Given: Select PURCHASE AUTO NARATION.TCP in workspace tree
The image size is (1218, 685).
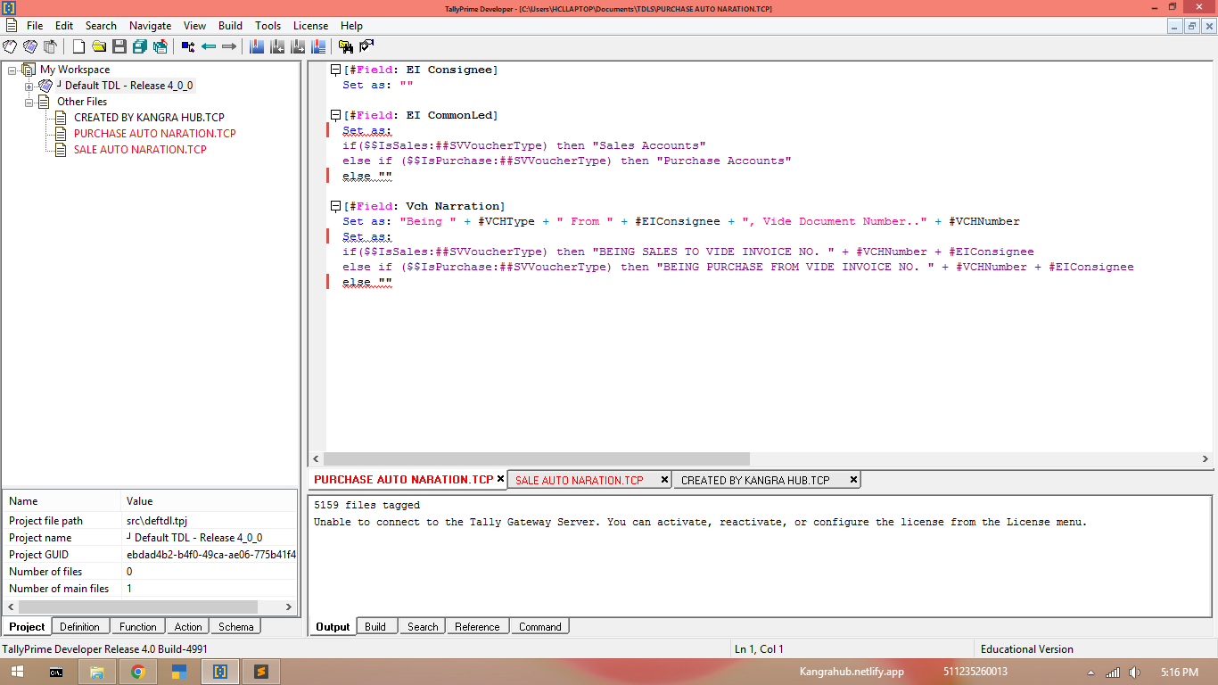Looking at the screenshot, I should point(155,134).
